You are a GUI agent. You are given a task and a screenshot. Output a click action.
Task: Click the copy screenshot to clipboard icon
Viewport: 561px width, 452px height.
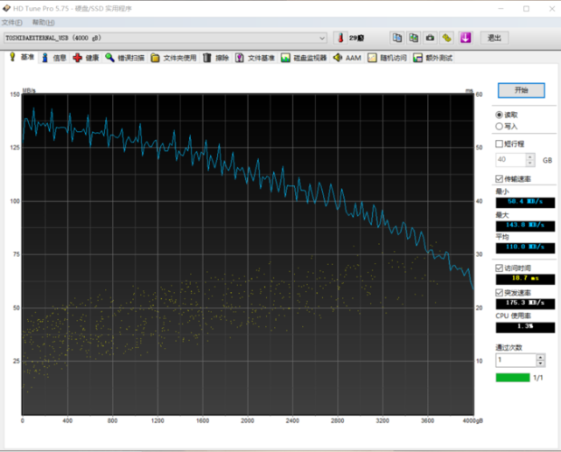413,38
